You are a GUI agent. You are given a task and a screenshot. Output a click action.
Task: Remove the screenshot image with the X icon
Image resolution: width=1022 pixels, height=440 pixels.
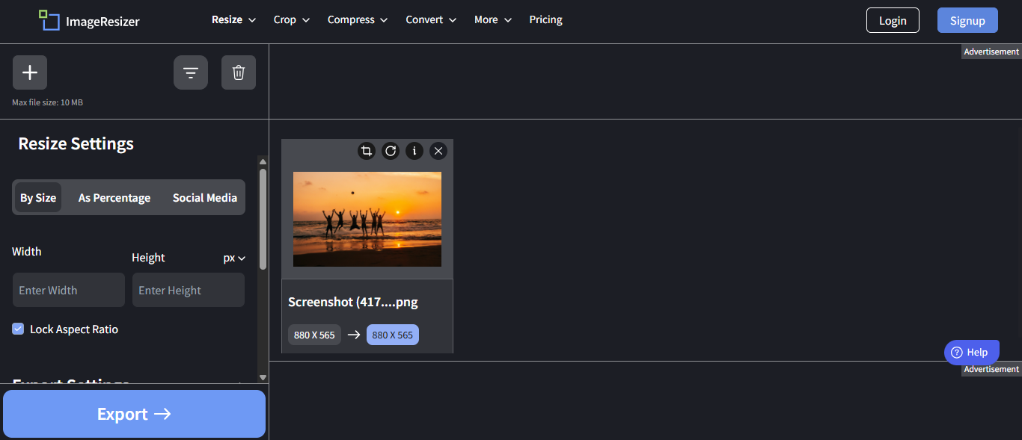(438, 150)
